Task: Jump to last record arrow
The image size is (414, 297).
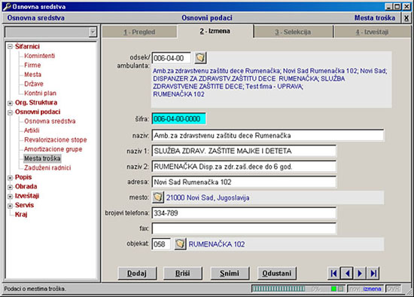Action: pos(373,273)
